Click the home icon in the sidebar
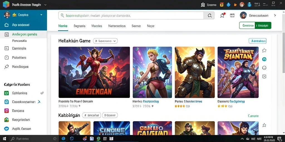 click(6, 25)
